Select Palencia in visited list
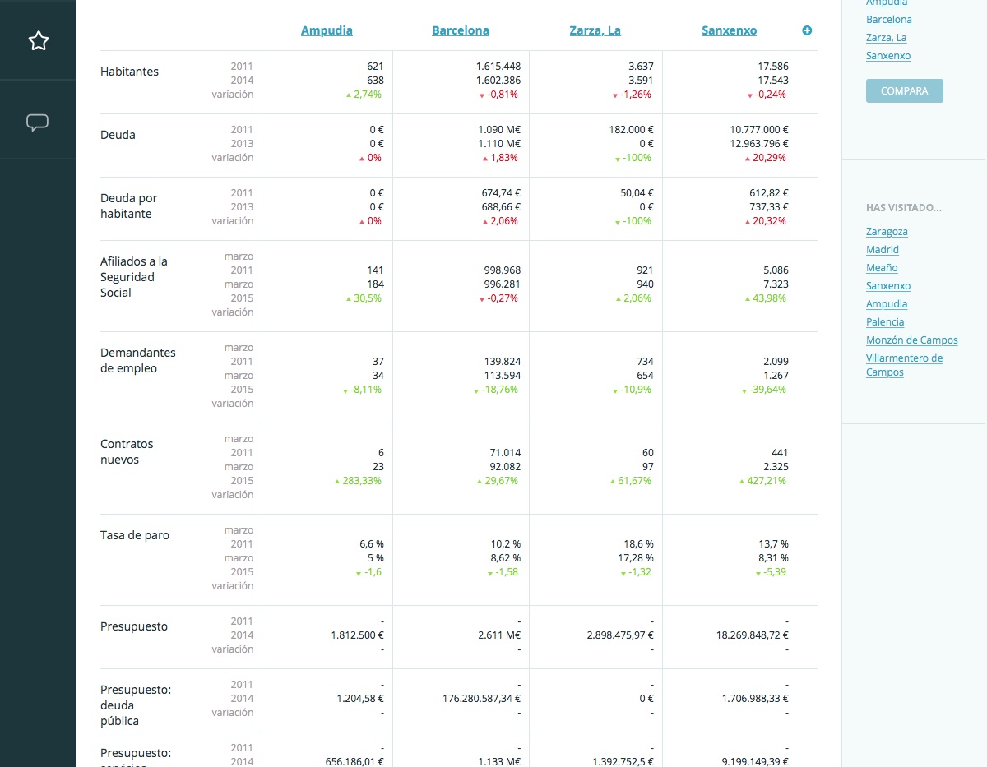 click(885, 322)
